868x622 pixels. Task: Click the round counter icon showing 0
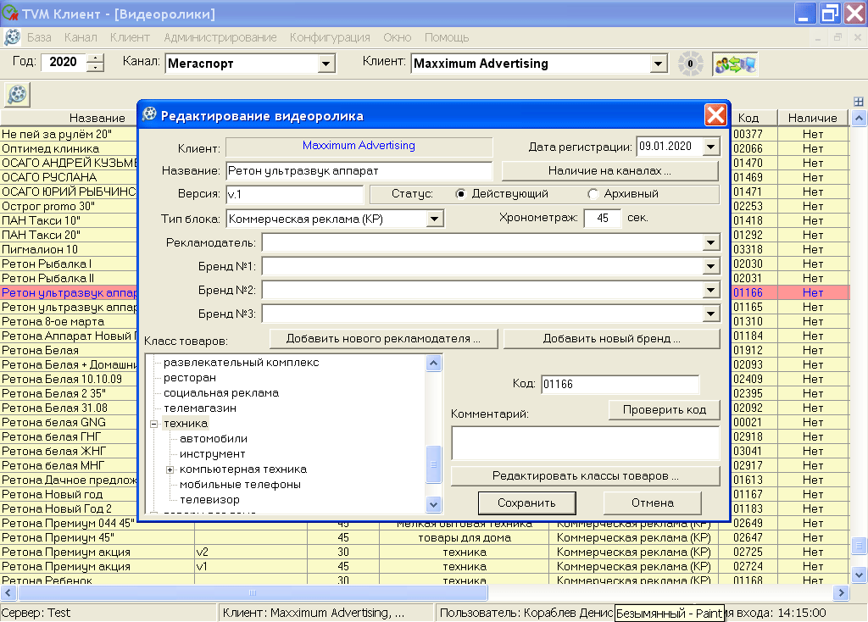click(690, 64)
